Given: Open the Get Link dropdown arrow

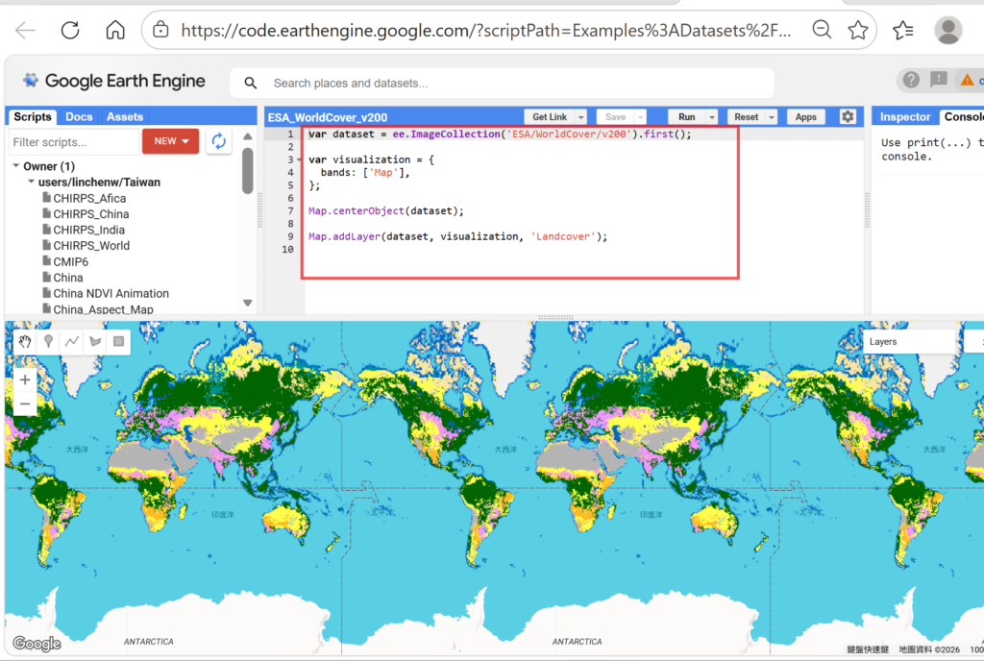Looking at the screenshot, I should (x=581, y=117).
